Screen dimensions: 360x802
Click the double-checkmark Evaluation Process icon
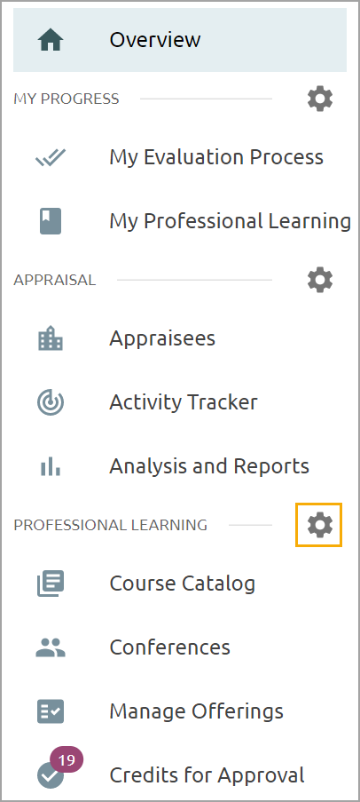tap(51, 157)
